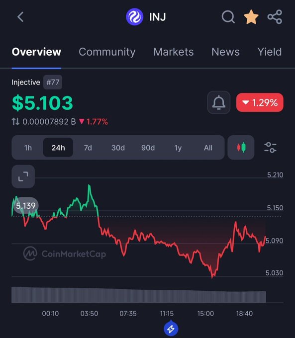This screenshot has height=338, width=295.
Task: Open the Markets tab
Action: click(x=174, y=52)
